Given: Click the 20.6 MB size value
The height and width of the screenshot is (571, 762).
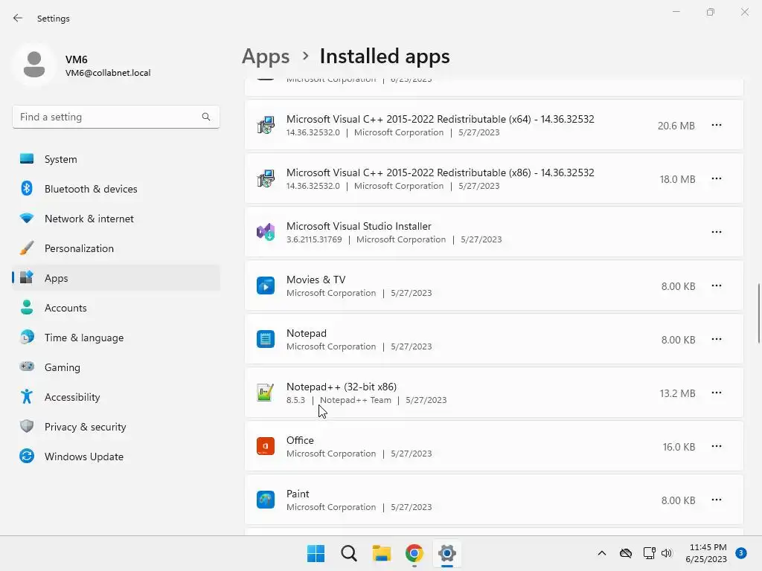Looking at the screenshot, I should click(676, 126).
